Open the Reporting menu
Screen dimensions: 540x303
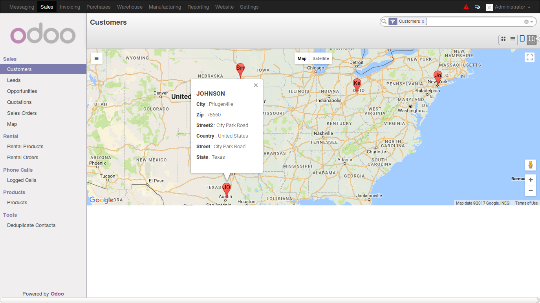(x=198, y=7)
